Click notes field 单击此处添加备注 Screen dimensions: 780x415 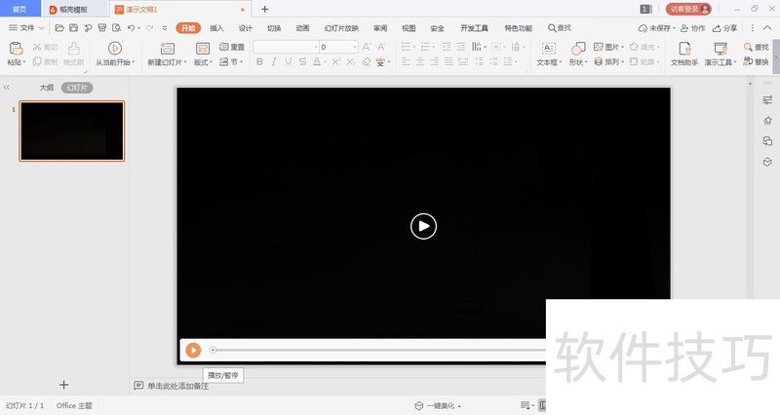click(178, 386)
